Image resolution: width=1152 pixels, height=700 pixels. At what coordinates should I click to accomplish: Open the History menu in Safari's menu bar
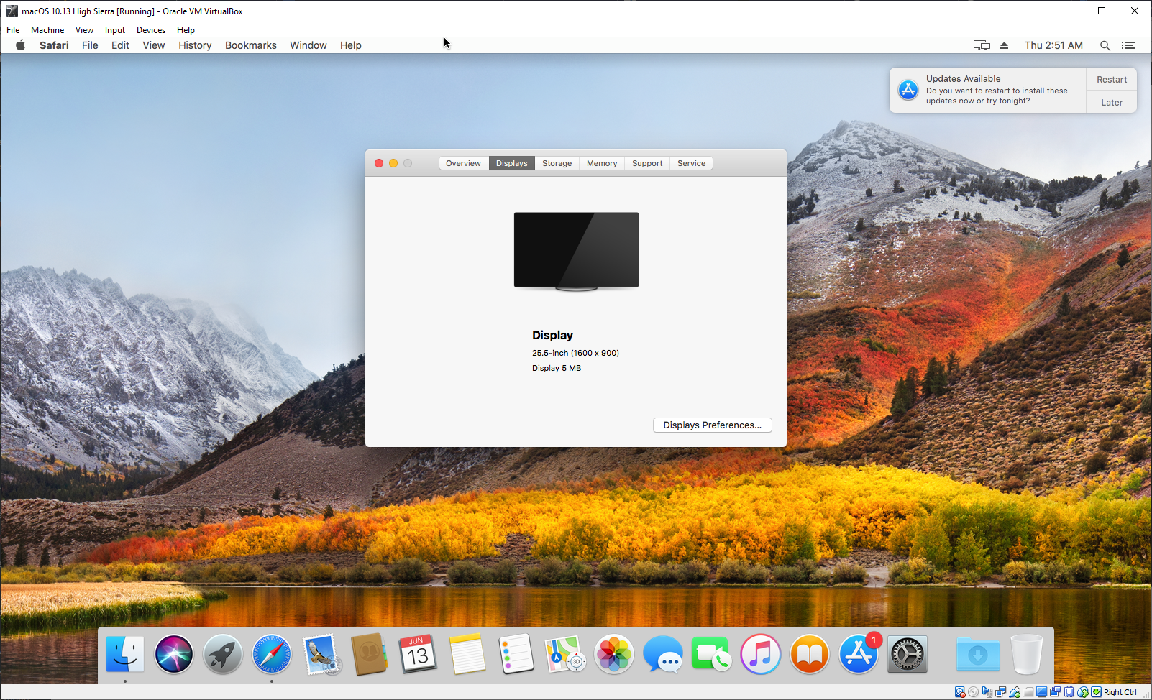coord(194,45)
